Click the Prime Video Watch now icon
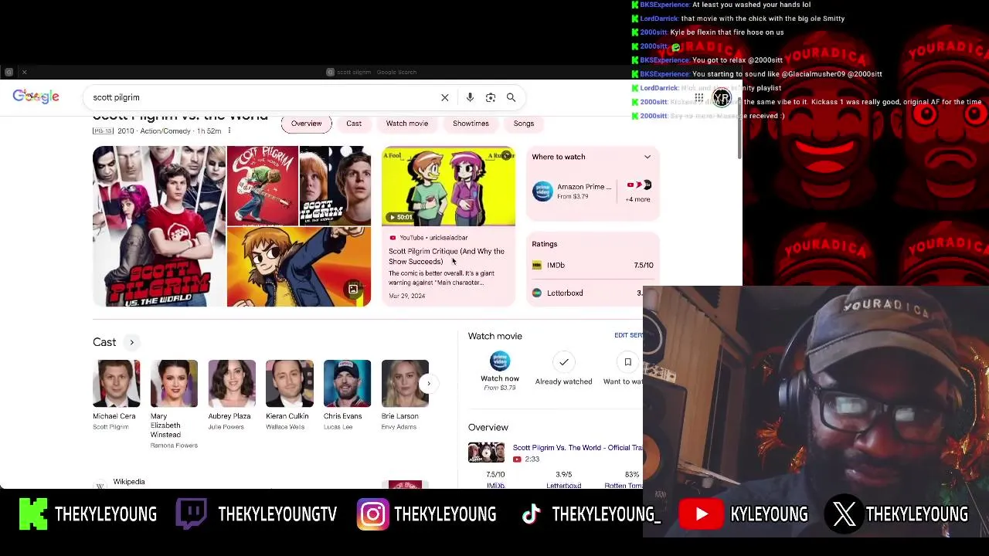The image size is (989, 556). [500, 361]
